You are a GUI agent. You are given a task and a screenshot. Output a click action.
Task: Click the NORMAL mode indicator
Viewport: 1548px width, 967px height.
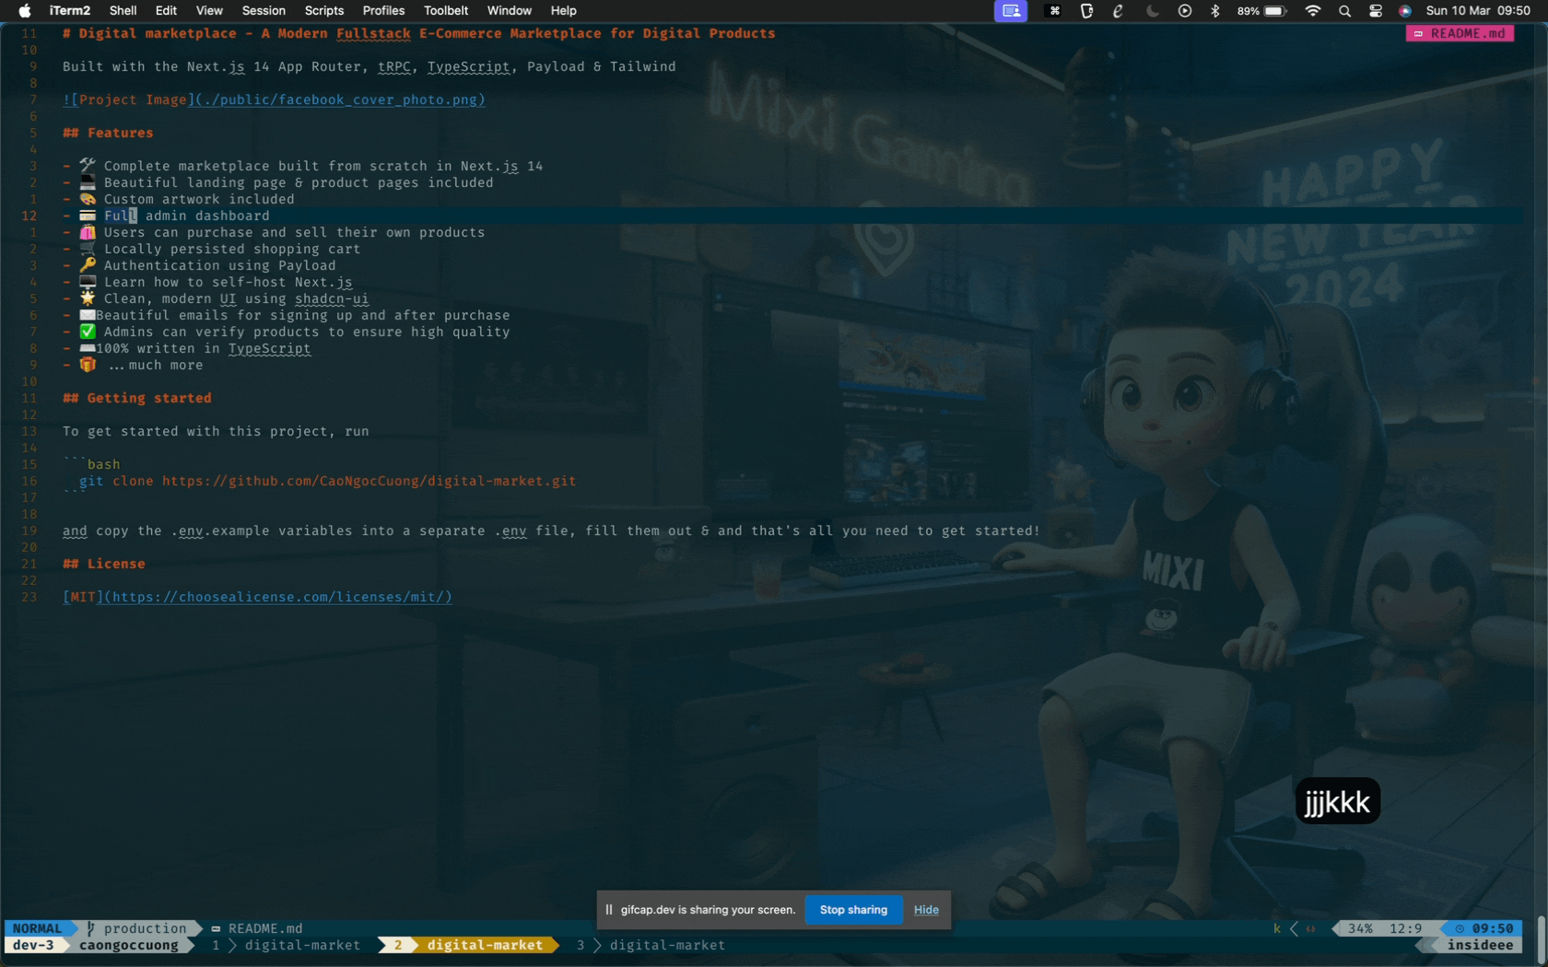[37, 928]
